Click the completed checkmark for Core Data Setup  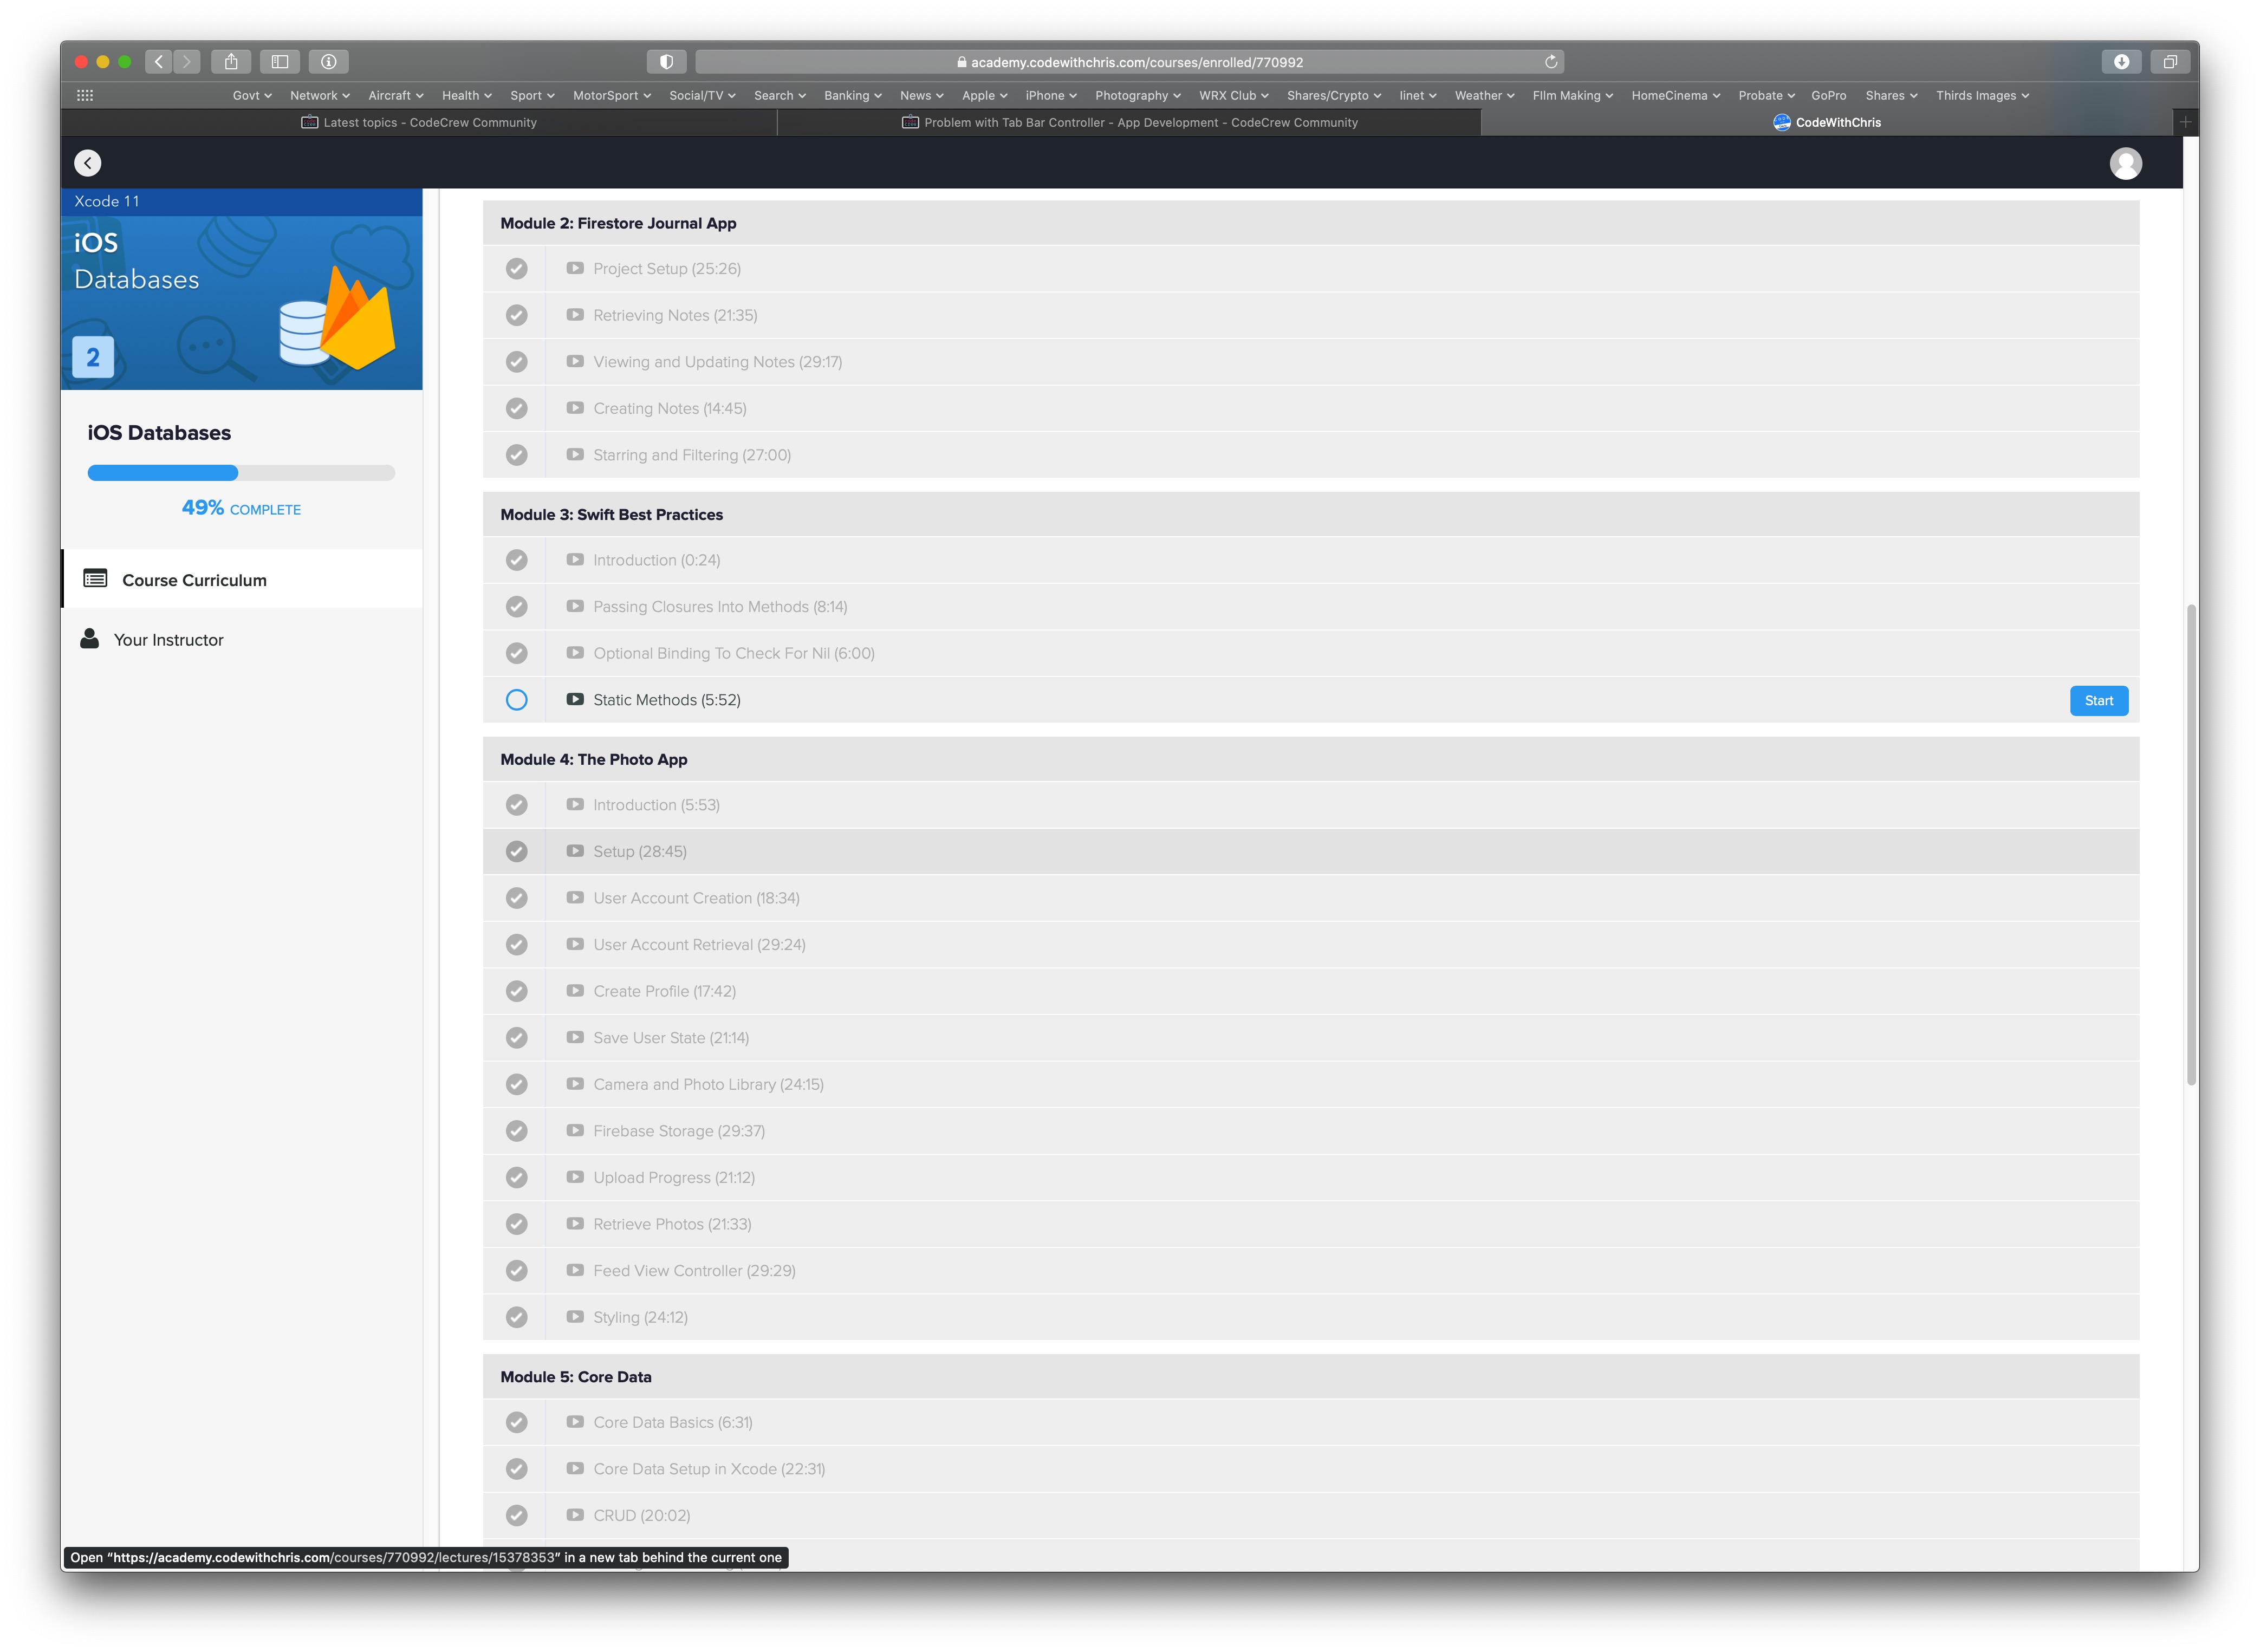coord(516,1469)
